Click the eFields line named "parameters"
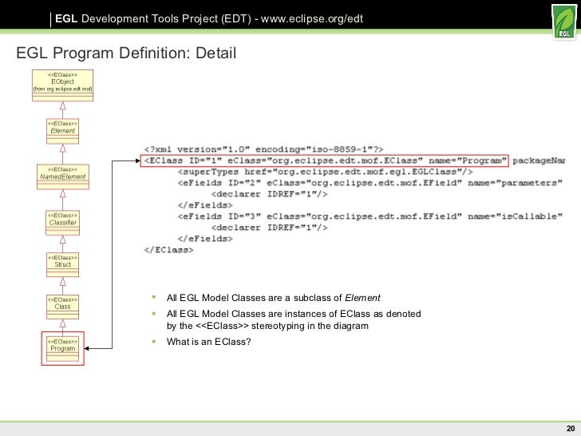 pos(370,183)
